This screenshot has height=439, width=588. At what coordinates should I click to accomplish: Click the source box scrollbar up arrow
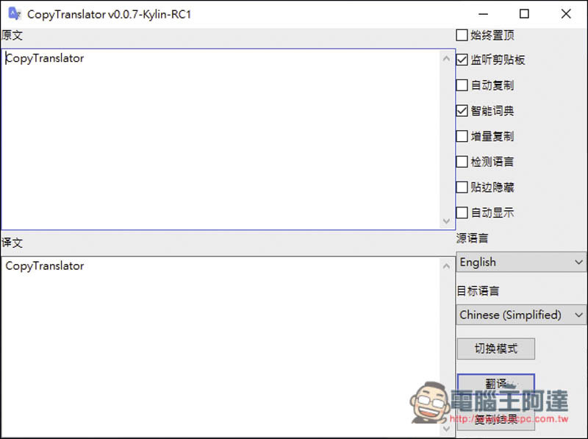(446, 59)
